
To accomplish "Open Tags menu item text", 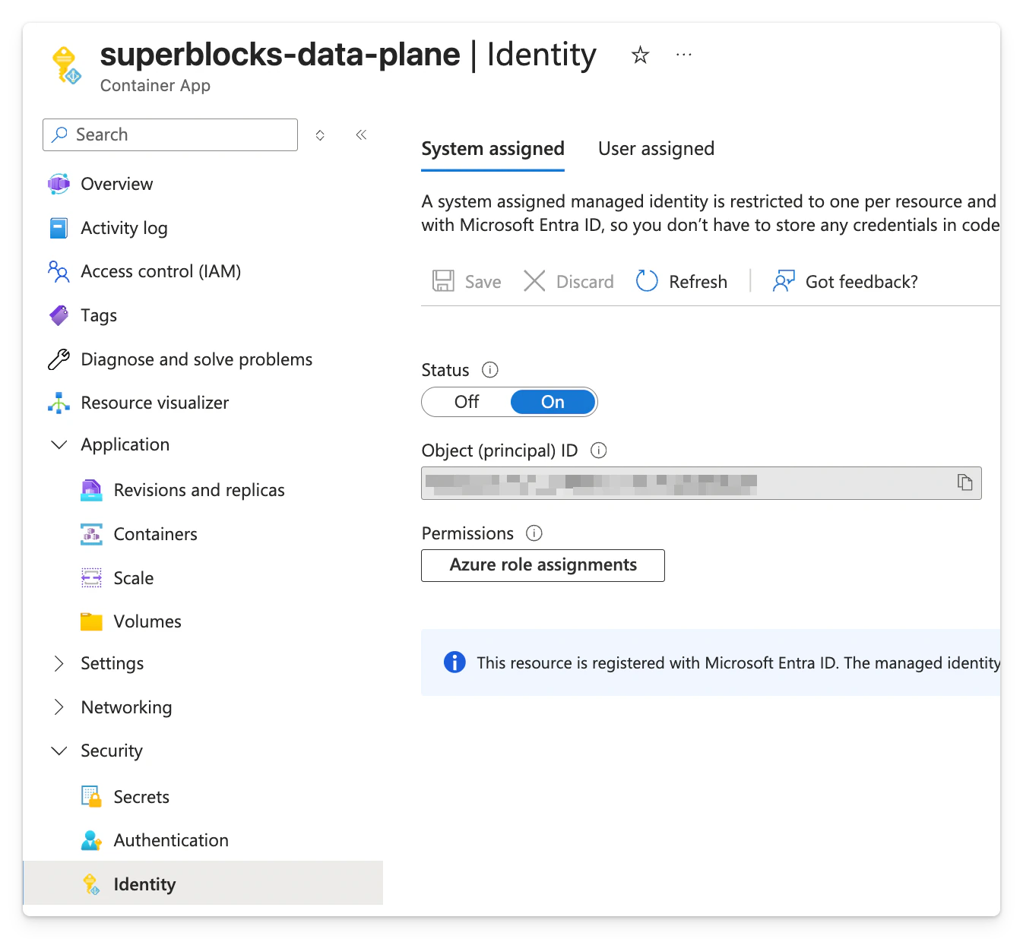I will [x=99, y=315].
